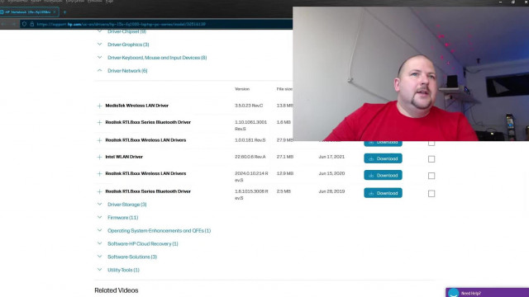
Task: Close the HP Notebook browser tab
Action: (x=55, y=12)
